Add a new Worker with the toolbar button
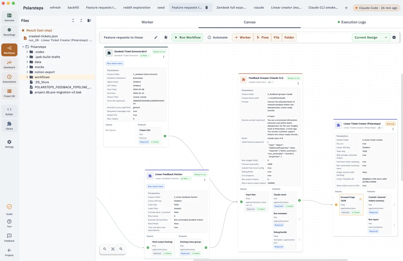The width and height of the screenshot is (403, 261). click(243, 38)
